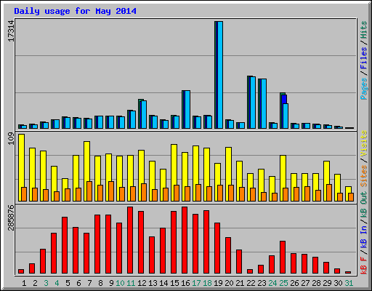Click the tallest hits bar for day 19
The image size is (372, 291).
click(x=219, y=75)
